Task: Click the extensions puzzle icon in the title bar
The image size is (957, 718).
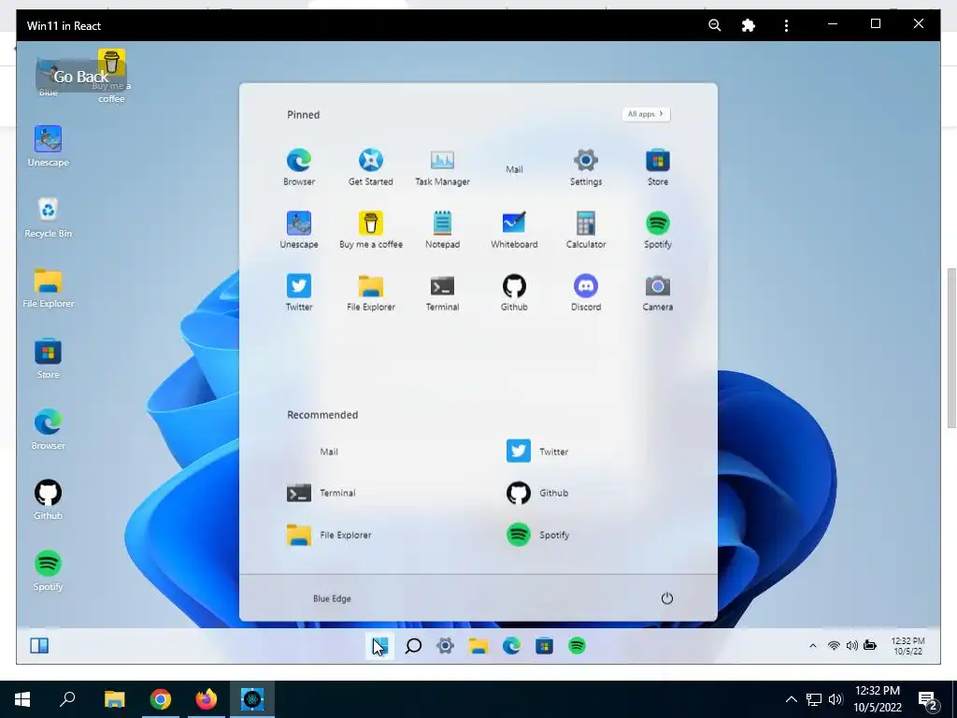Action: (x=749, y=25)
